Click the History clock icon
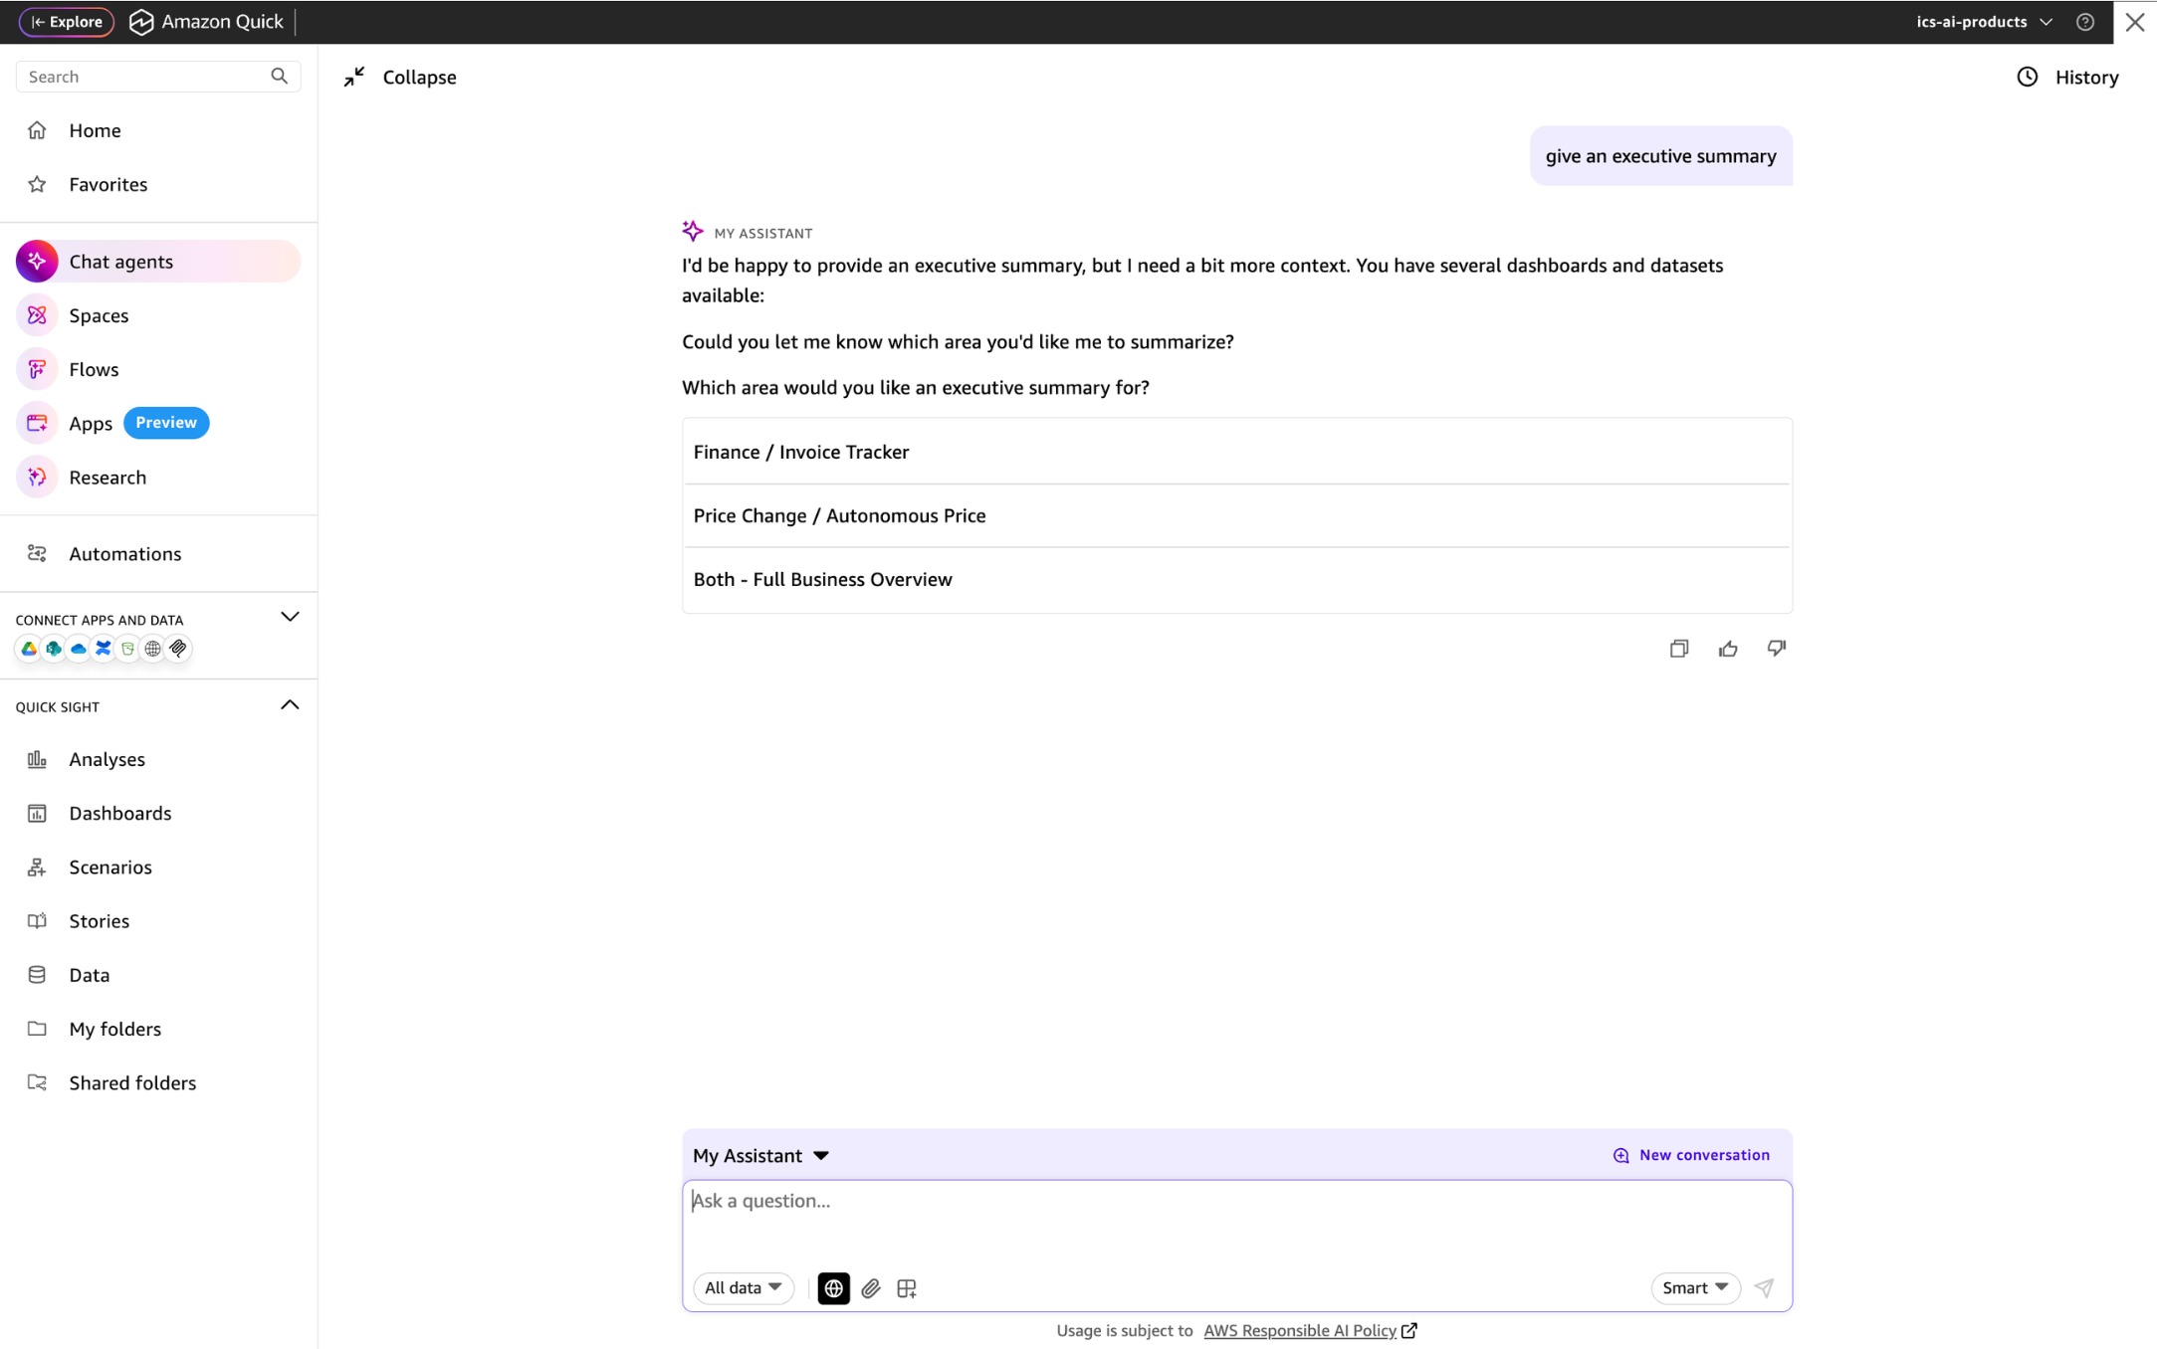Screen dimensions: 2157x1349 point(2028,77)
